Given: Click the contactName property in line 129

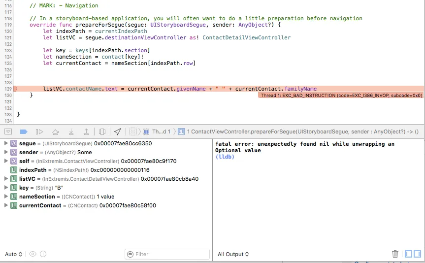Looking at the screenshot, I should [x=84, y=89].
